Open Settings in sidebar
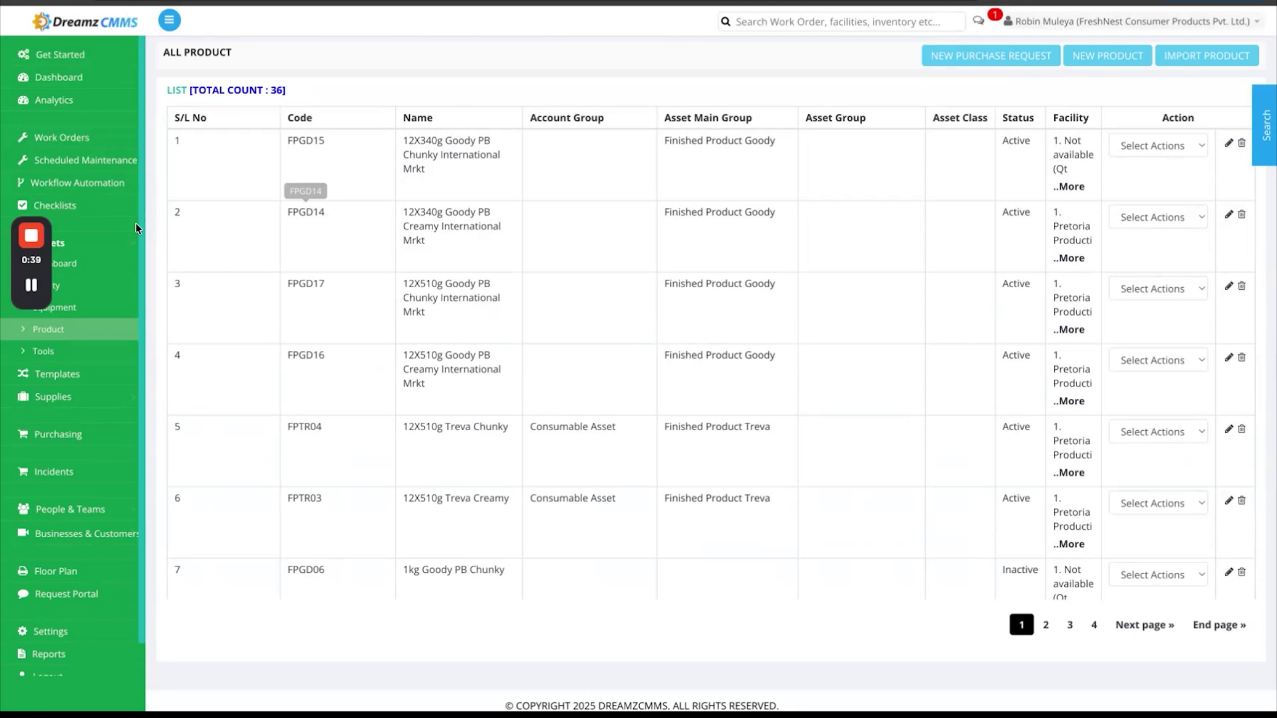 pyautogui.click(x=51, y=631)
